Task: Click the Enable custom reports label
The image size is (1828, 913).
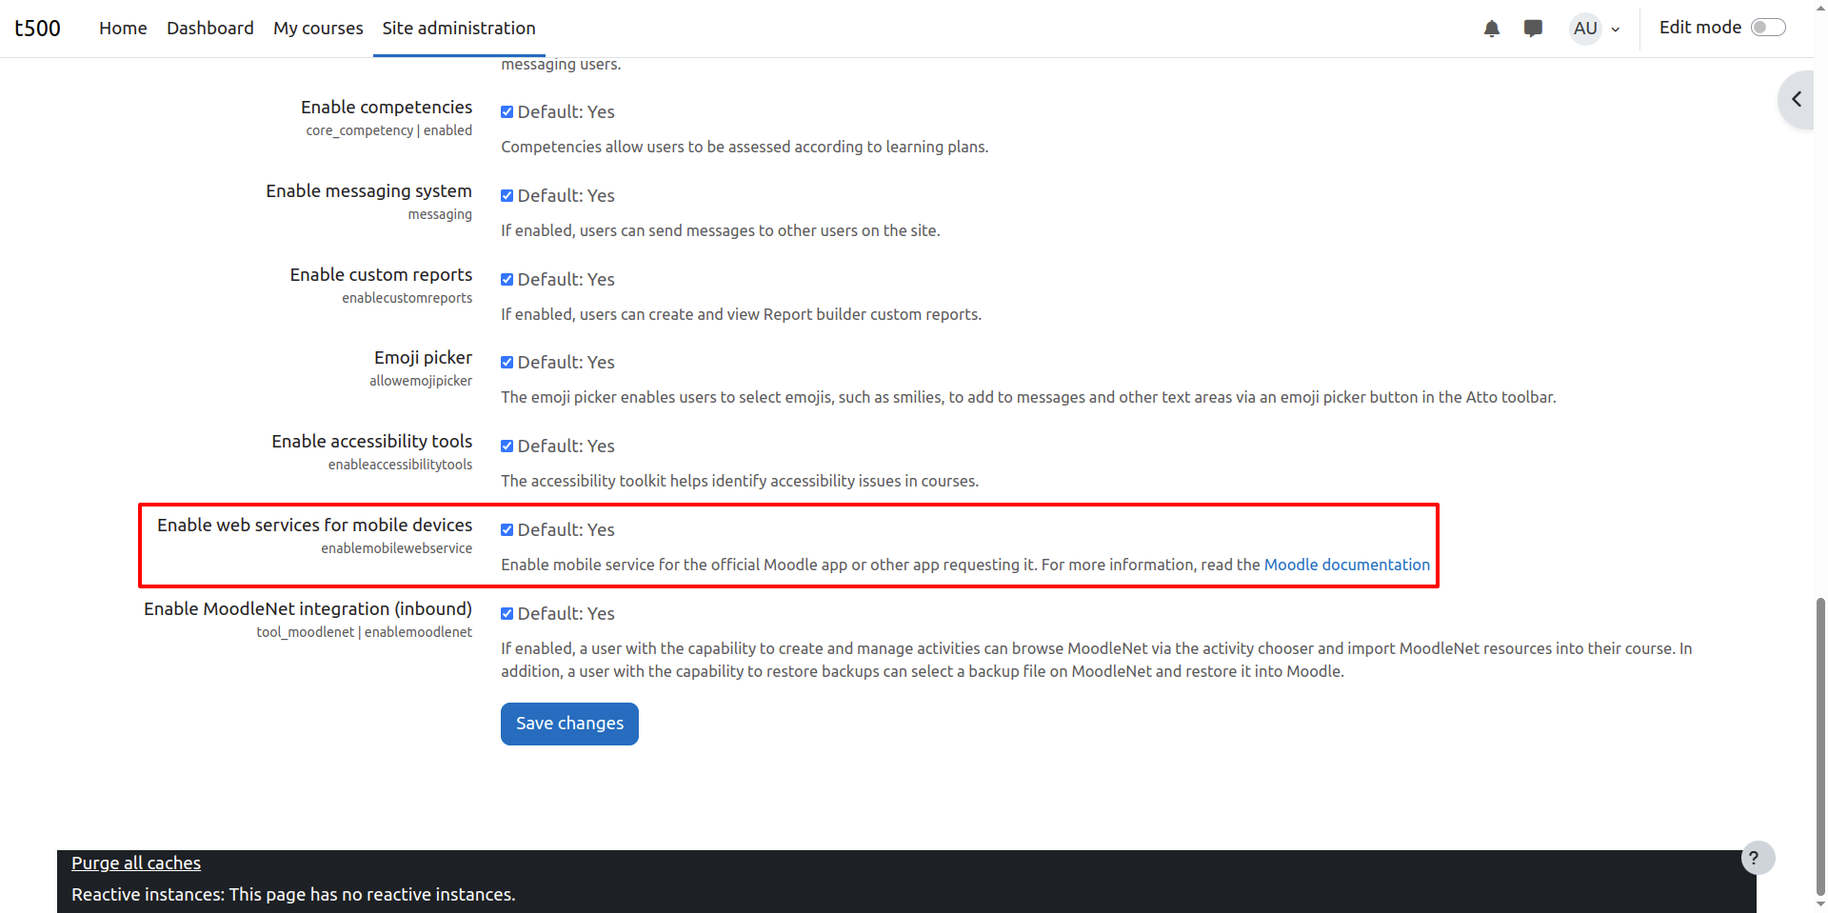Action: [381, 275]
